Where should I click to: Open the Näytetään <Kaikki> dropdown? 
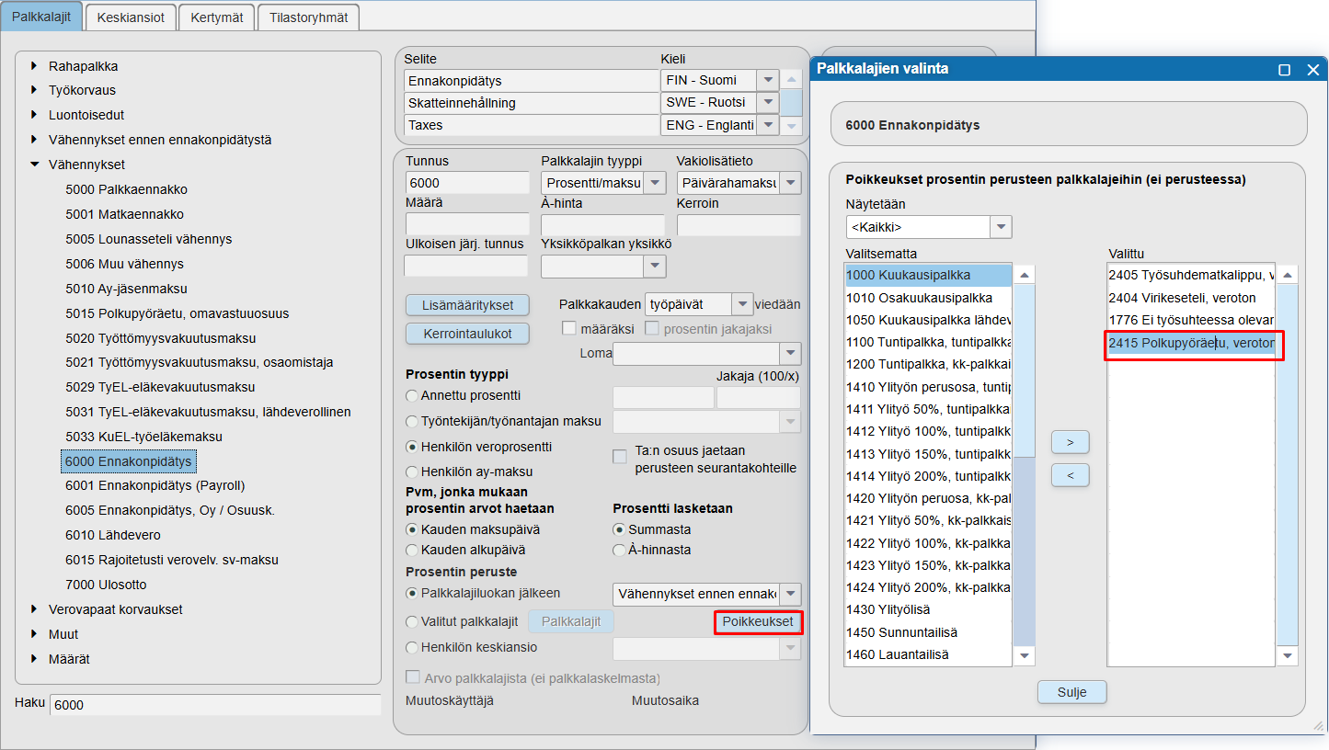[1001, 227]
